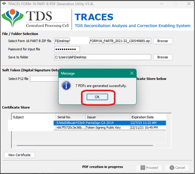Screen dimensions: 195x174
Task: Click the Subject column header
Action: [x=34, y=117]
